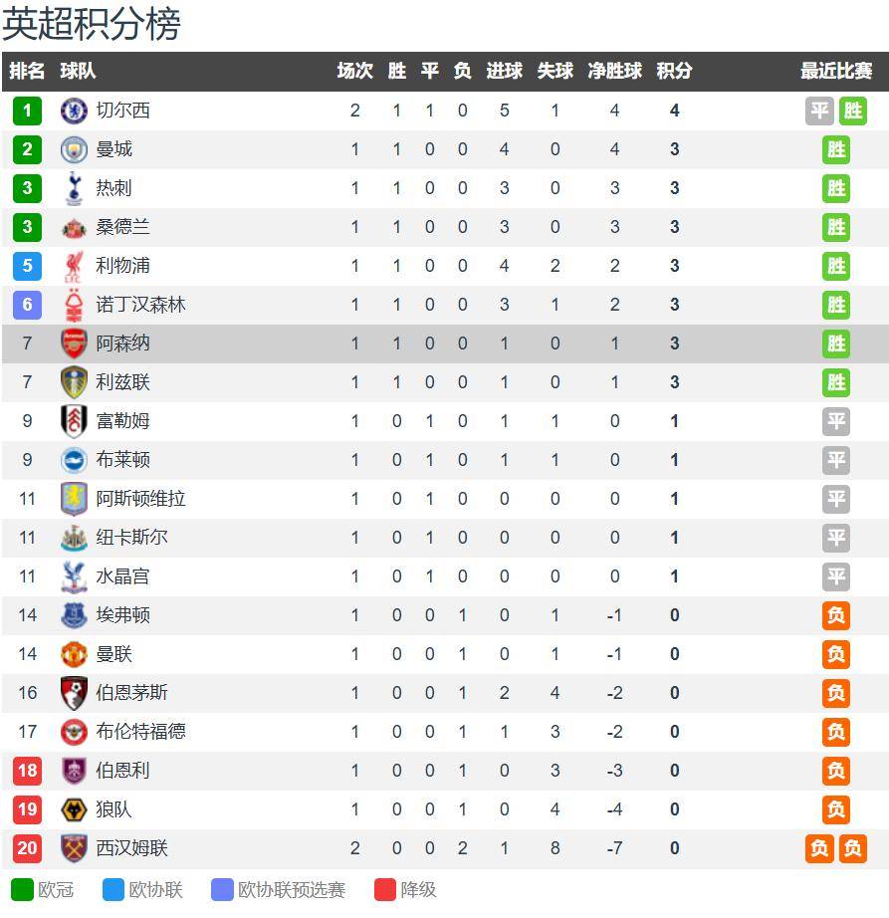Click Burnley's orange 负 result badge

pos(836,771)
